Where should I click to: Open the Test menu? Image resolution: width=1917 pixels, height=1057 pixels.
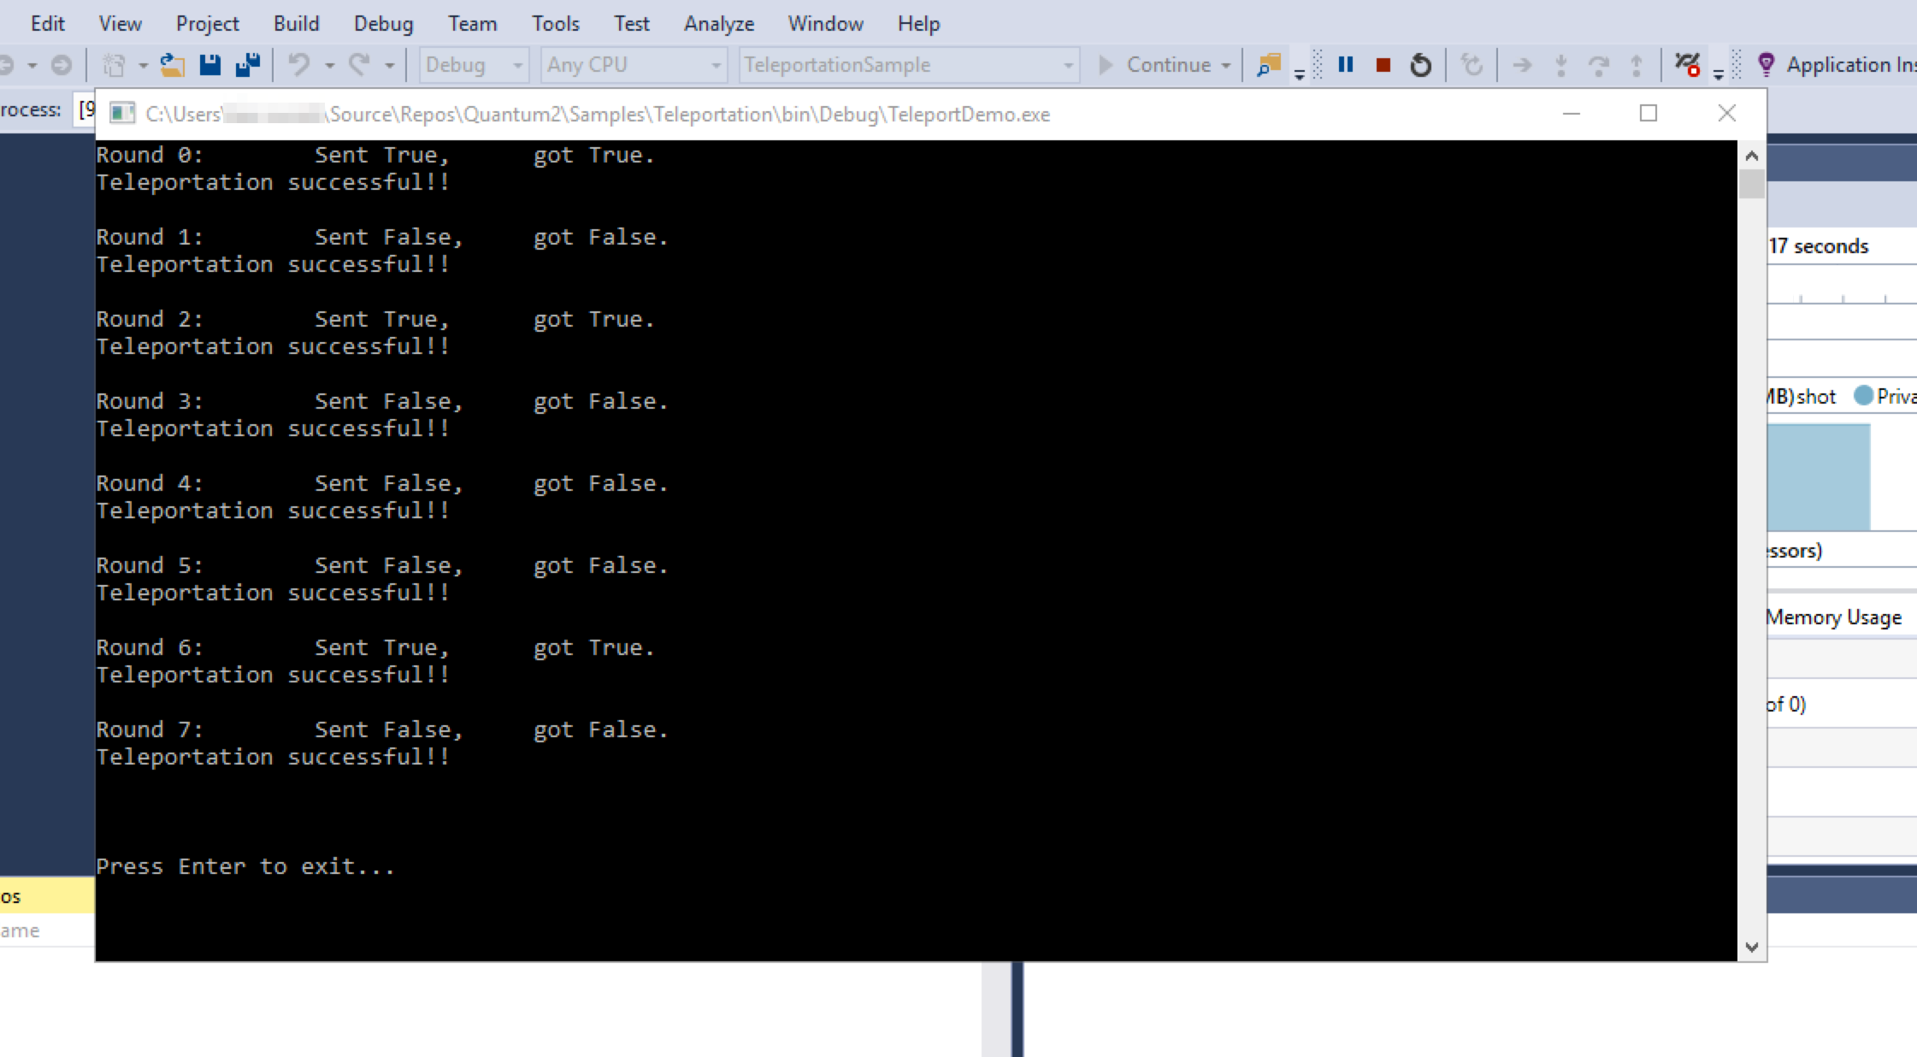click(631, 23)
